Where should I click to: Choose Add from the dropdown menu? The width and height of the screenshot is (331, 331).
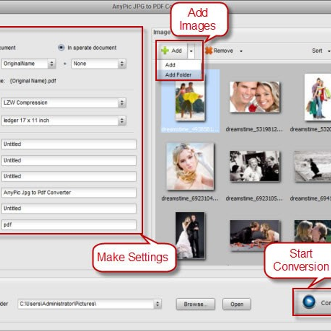click(x=170, y=65)
